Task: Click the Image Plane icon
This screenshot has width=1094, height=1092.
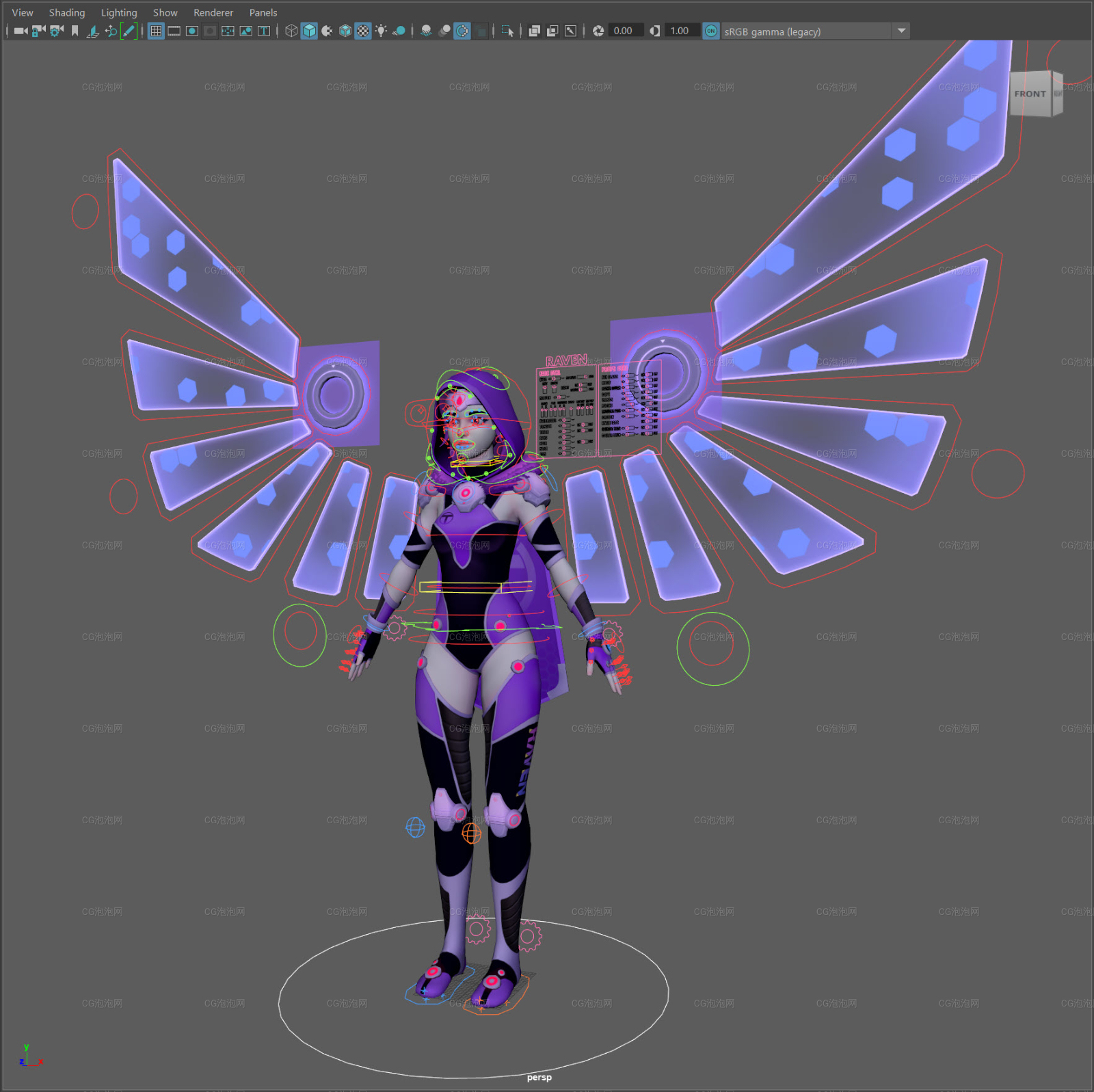Action: [x=93, y=31]
